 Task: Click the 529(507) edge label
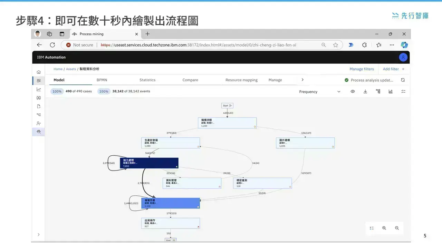(306, 173)
